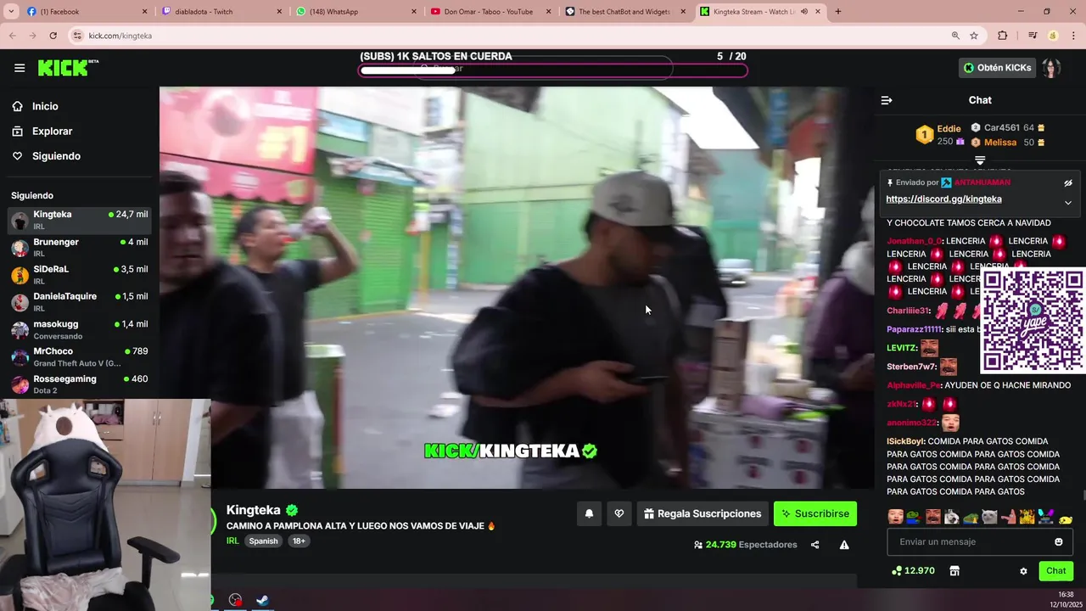1086x611 pixels.
Task: Click the KICK logo
Action: click(x=68, y=68)
